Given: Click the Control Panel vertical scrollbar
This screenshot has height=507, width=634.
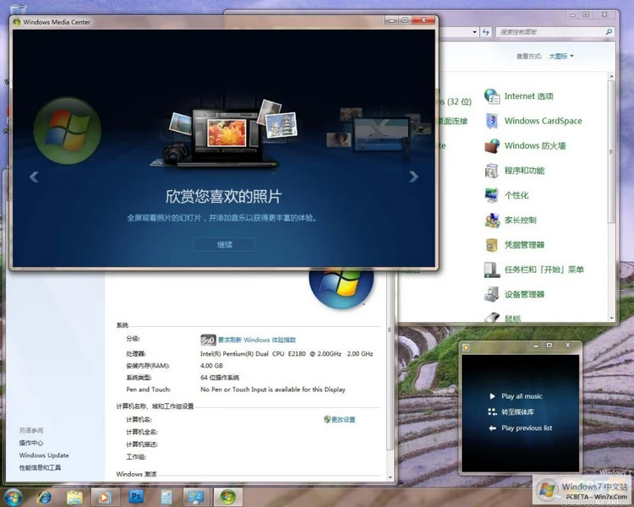Looking at the screenshot, I should click(611, 151).
